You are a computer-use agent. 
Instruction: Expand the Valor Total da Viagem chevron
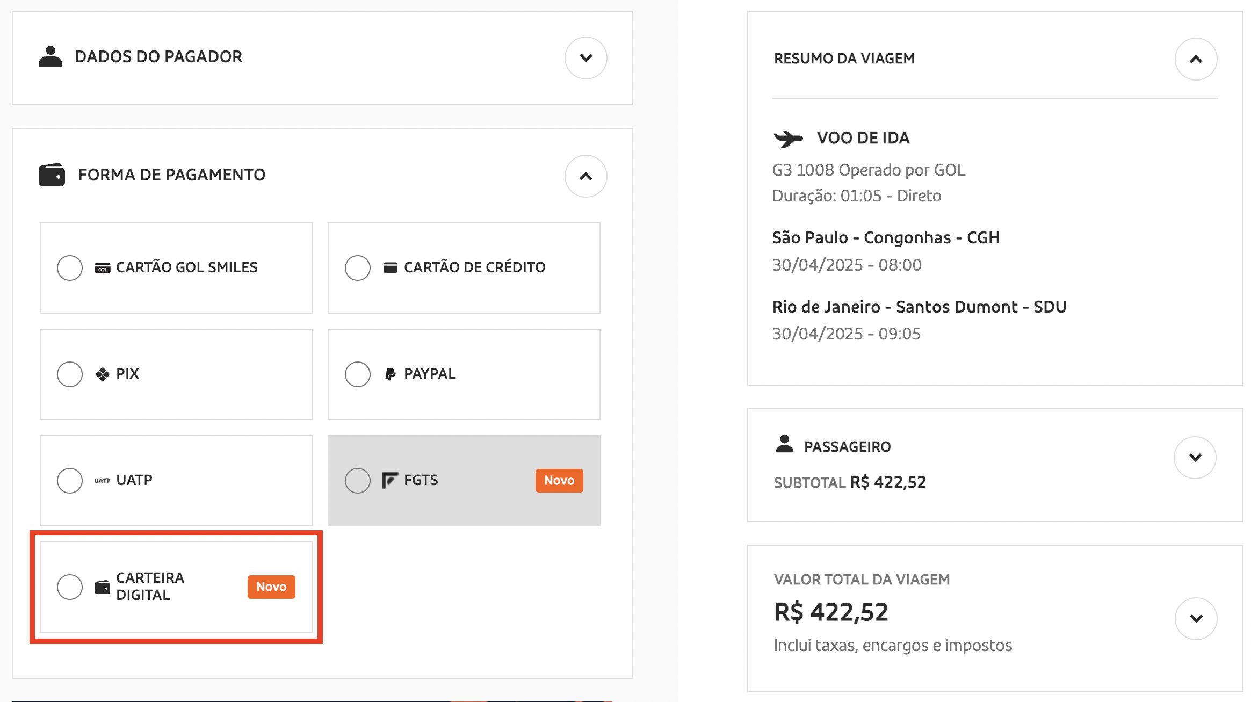click(x=1196, y=619)
